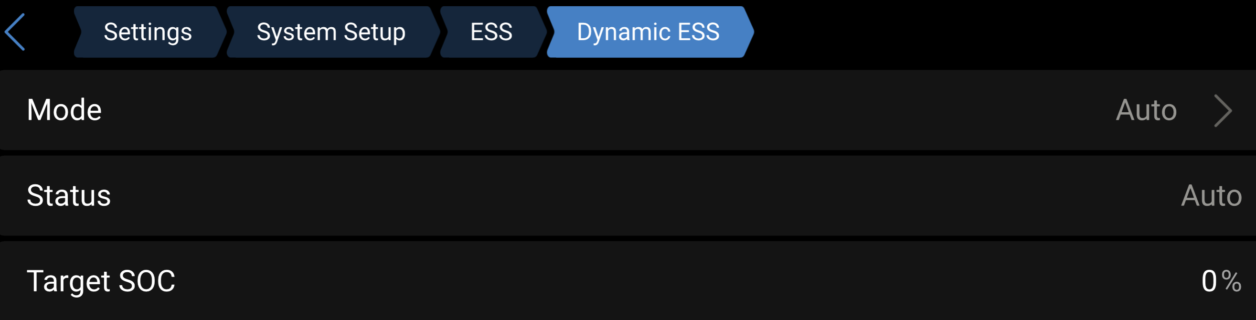Select the Target SOC row

[x=628, y=281]
